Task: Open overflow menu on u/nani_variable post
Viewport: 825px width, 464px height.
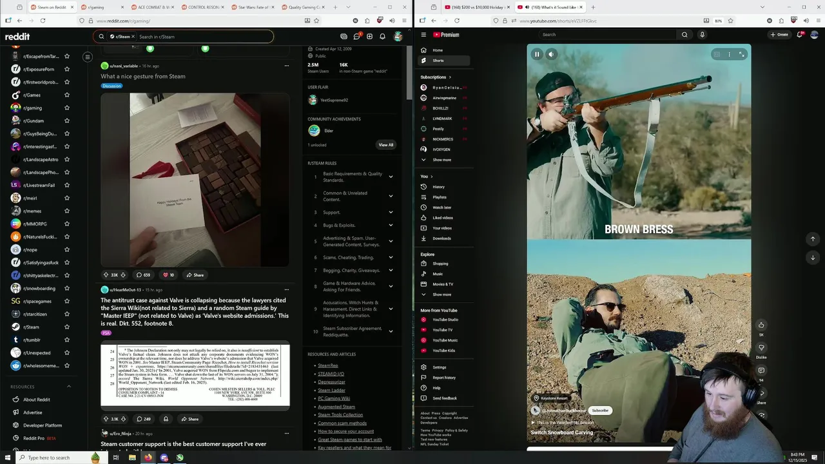Action: click(287, 66)
